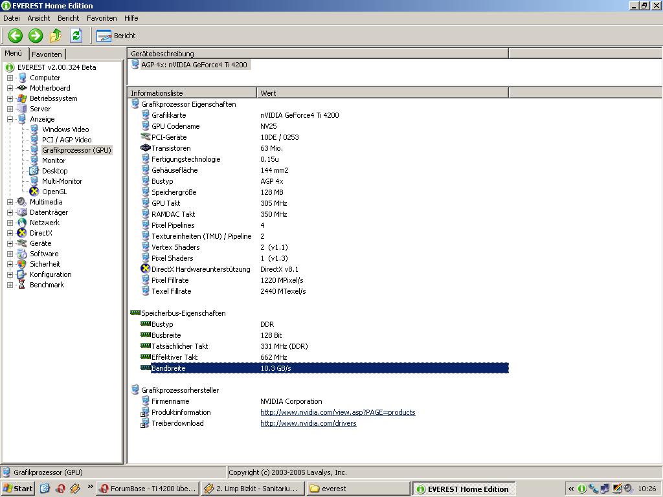
Task: Expand the Betriebssystem tree node
Action: (x=10, y=98)
